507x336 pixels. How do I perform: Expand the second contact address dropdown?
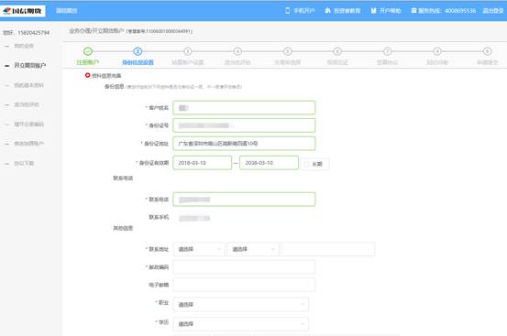253,249
